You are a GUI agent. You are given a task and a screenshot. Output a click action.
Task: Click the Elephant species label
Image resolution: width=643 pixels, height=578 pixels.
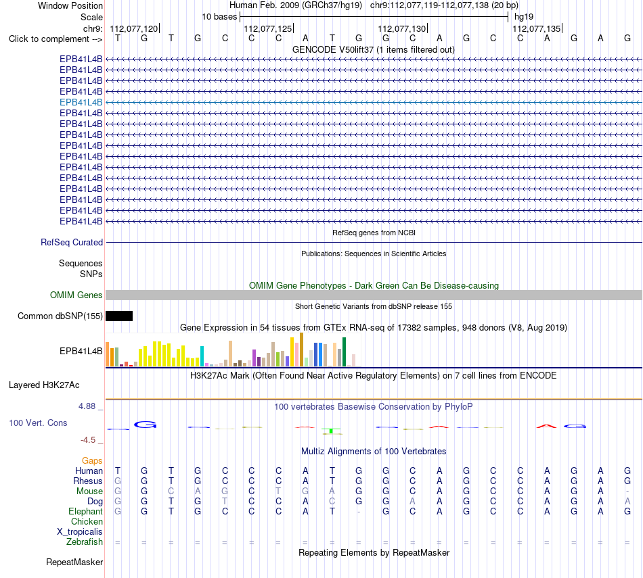[x=85, y=511]
